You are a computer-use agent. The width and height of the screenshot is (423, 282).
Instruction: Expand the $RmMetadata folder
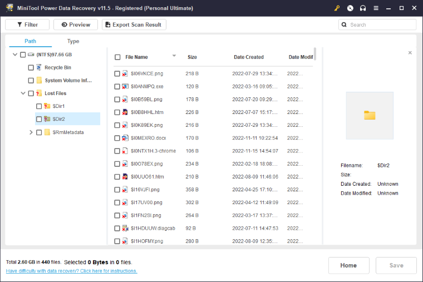tap(31, 132)
